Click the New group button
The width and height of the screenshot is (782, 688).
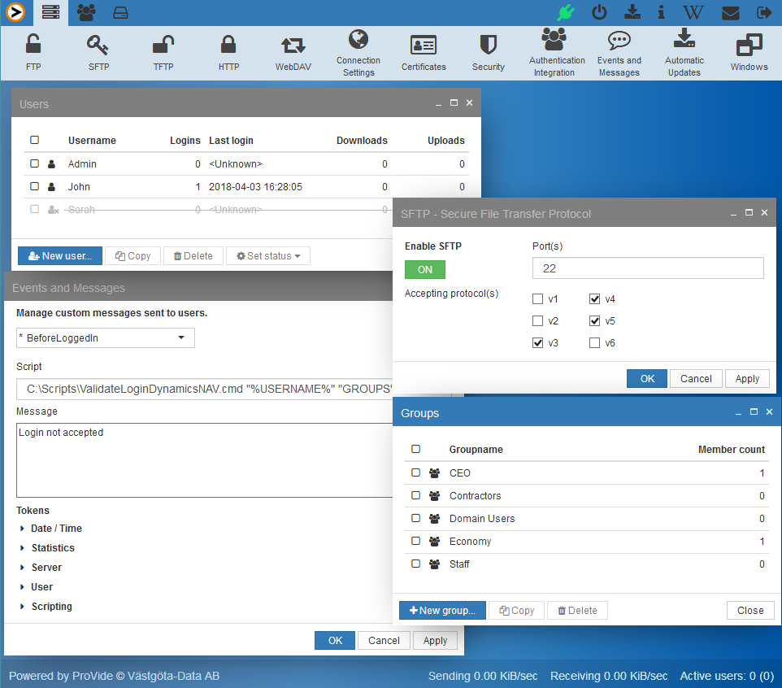click(441, 610)
